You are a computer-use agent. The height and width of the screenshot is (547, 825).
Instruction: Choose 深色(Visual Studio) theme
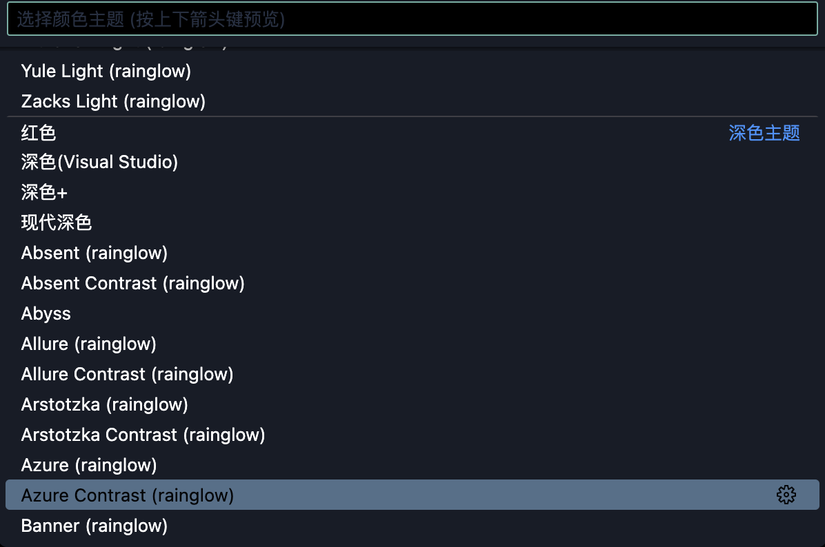(x=412, y=162)
